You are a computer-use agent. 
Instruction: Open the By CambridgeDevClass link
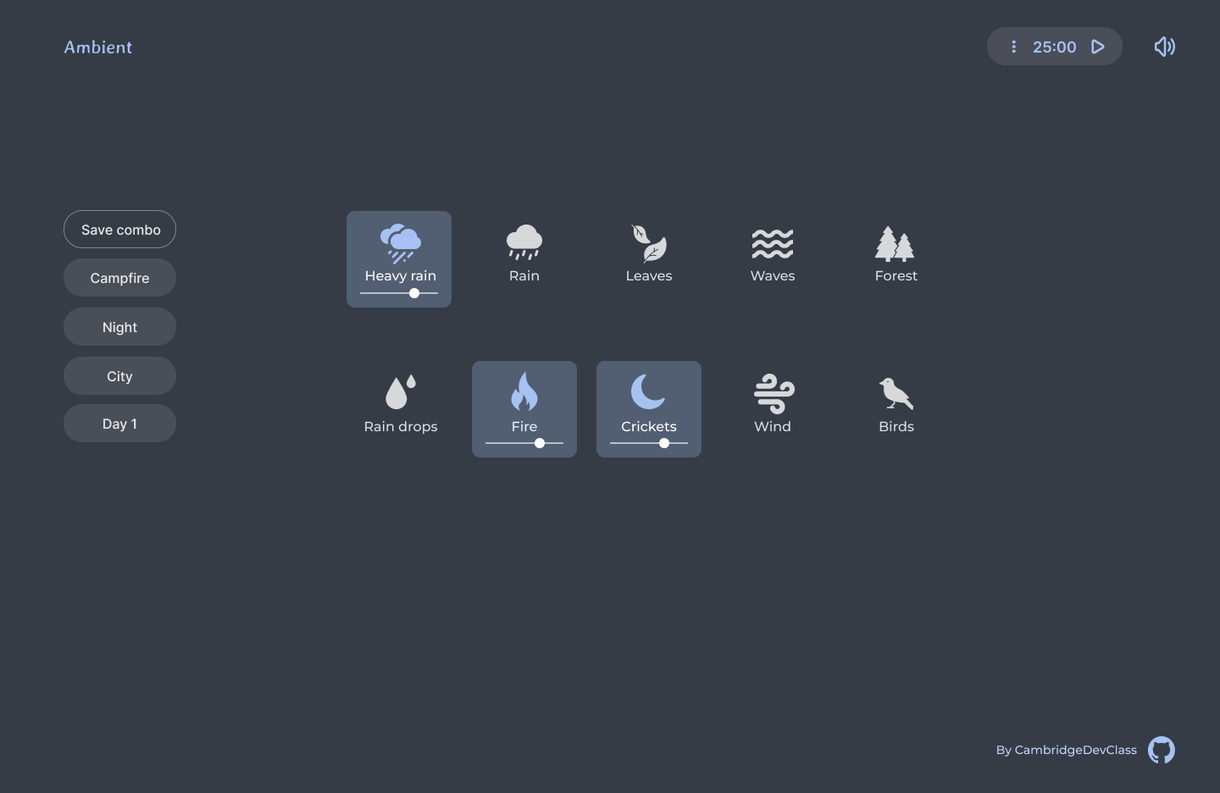[x=1067, y=750]
